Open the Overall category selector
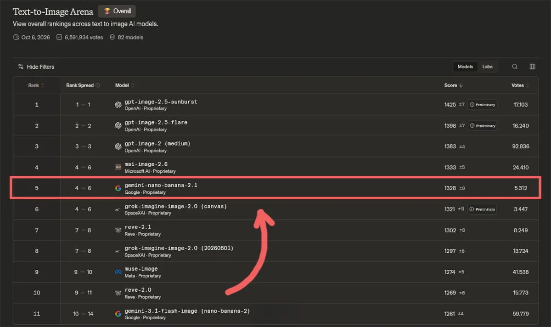 click(x=117, y=11)
